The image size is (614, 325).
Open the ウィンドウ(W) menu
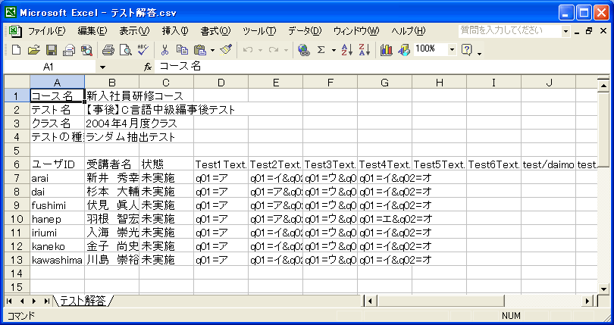[x=356, y=31]
